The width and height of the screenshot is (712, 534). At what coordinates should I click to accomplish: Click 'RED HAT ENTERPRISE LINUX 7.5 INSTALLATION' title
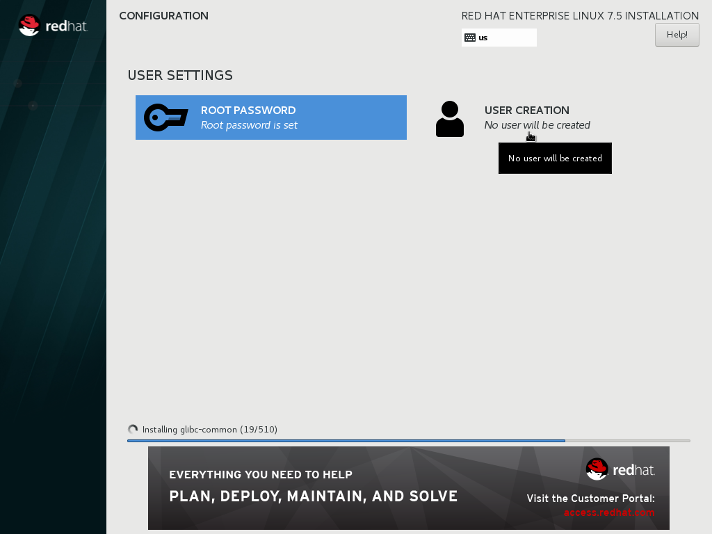click(x=580, y=16)
